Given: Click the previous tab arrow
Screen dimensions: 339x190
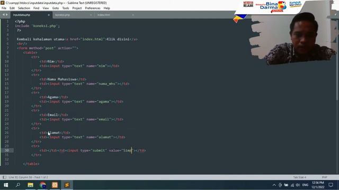Looking at the screenshot, I should 4,15.
